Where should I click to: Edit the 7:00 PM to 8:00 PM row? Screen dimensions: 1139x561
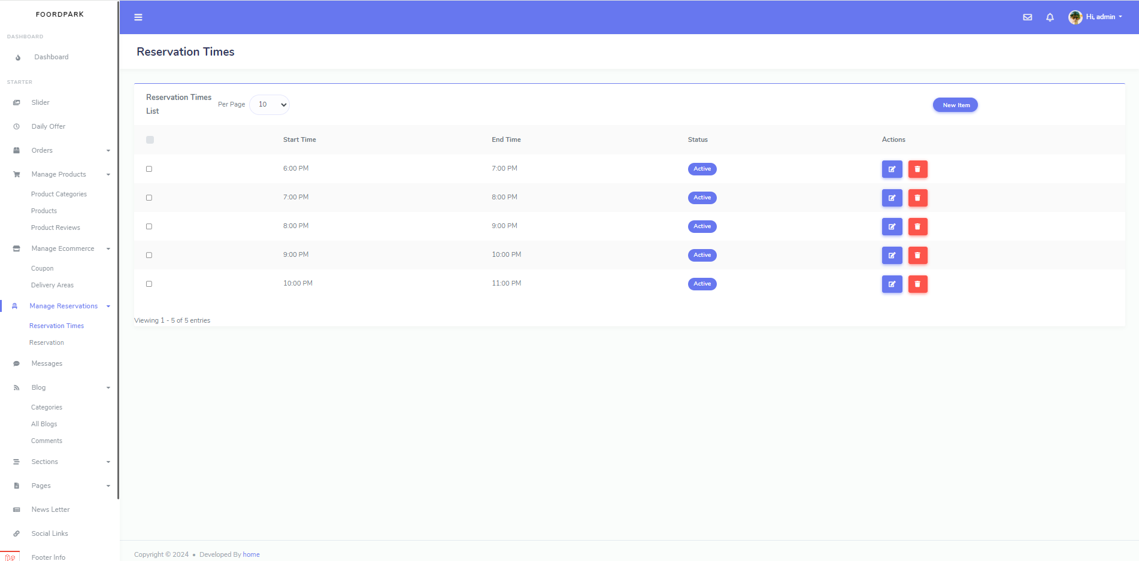click(x=892, y=198)
